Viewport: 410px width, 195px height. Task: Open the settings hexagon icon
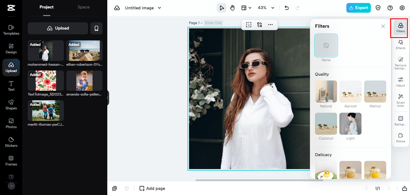[x=402, y=8]
